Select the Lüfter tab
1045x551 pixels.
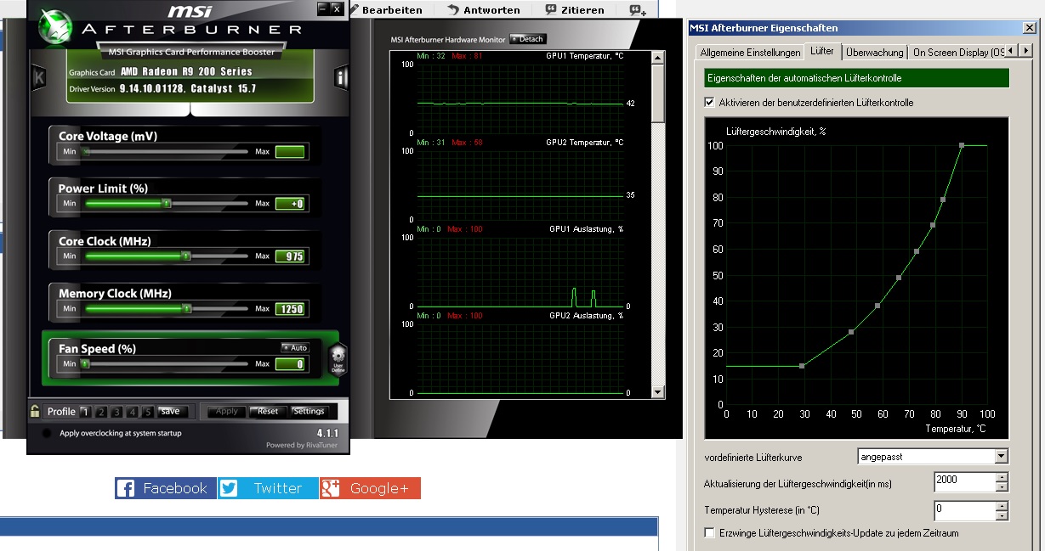coord(822,51)
